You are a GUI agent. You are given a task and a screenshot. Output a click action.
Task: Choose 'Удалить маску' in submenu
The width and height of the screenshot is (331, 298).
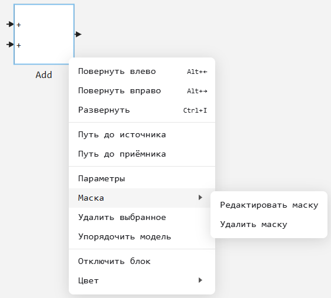[269, 224]
